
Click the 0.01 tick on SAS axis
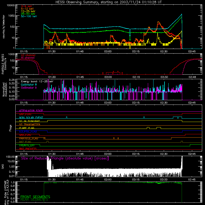click(12, 176)
